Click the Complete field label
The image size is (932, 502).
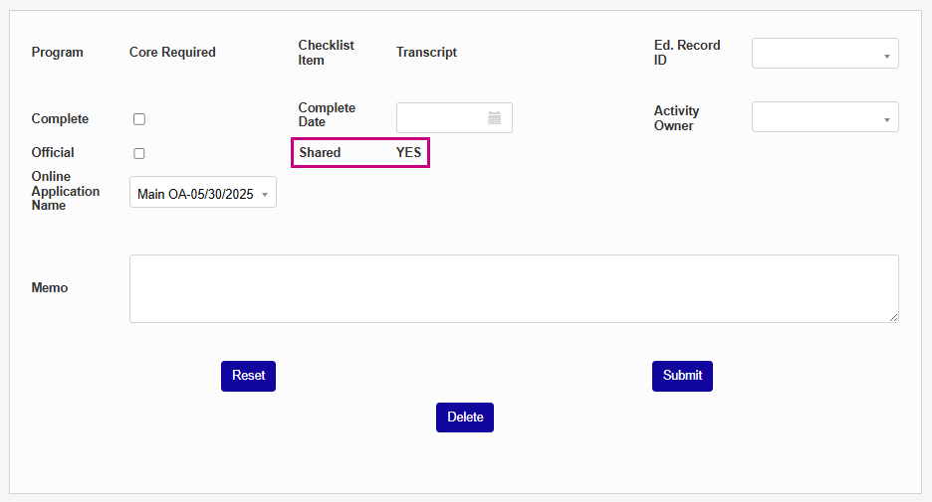pos(60,119)
